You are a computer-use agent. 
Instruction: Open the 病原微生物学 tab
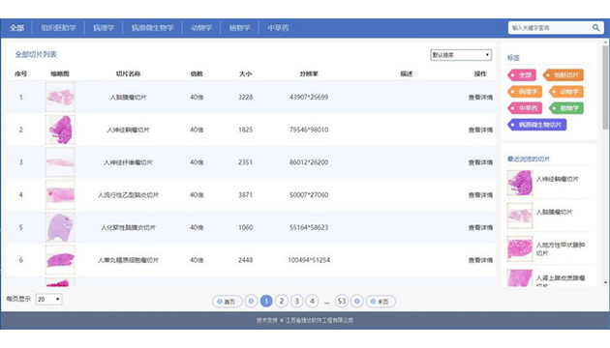[153, 28]
